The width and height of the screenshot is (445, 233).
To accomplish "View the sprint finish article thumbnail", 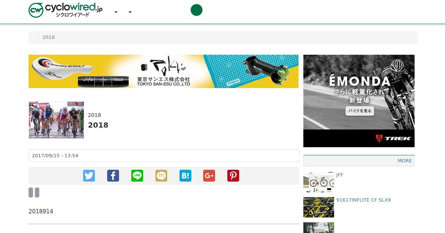I will pos(56,120).
